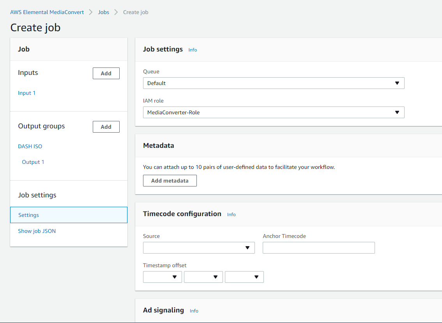442x323 pixels.
Task: Add a new input with Add button
Action: point(106,73)
